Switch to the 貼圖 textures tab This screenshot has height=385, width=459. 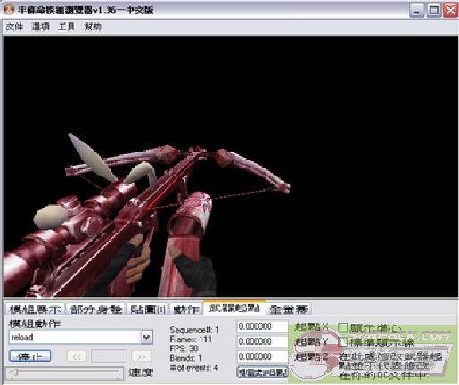[x=148, y=309]
